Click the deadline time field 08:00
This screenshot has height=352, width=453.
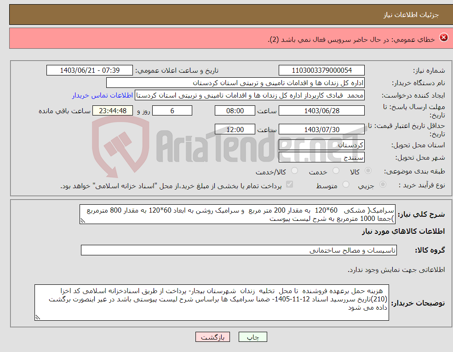[x=235, y=111]
